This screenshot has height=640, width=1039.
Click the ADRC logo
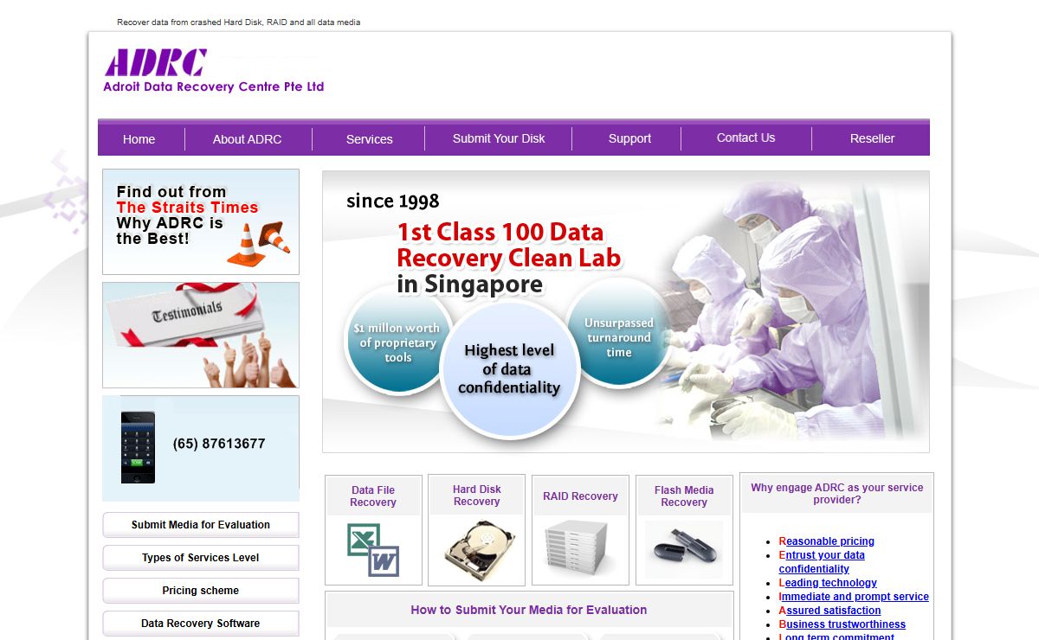click(x=156, y=63)
